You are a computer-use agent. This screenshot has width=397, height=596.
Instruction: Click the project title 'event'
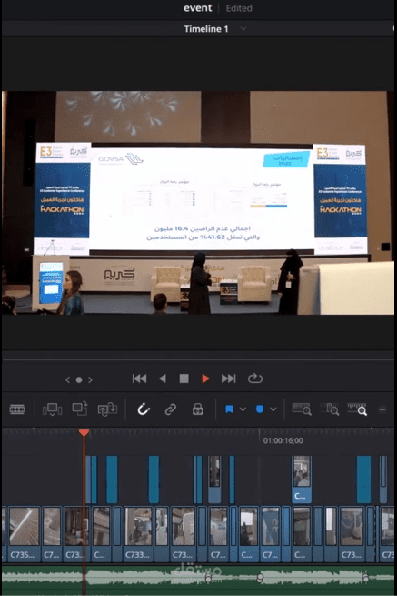tap(198, 8)
